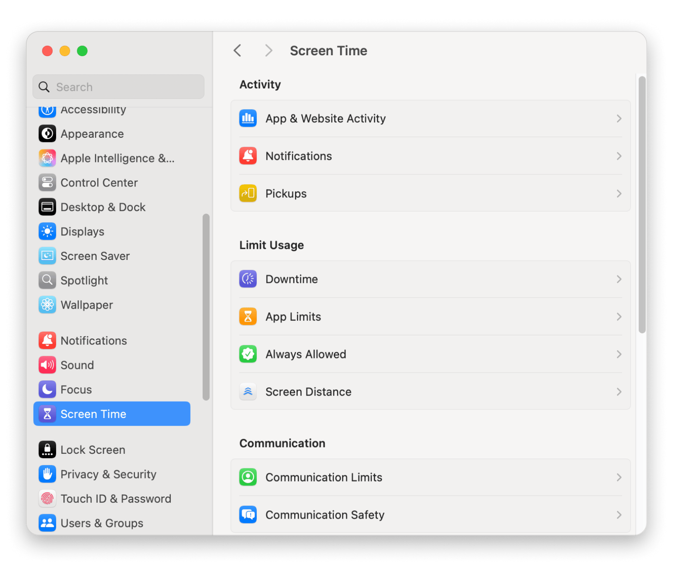Open the Communication Safety chat icon
This screenshot has width=673, height=570.
[x=248, y=515]
